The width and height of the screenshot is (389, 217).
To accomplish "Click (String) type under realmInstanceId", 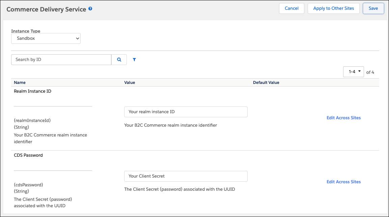I will [x=21, y=127].
